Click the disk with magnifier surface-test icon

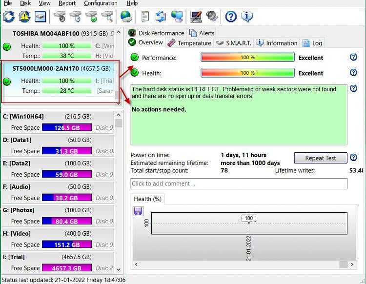click(107, 17)
